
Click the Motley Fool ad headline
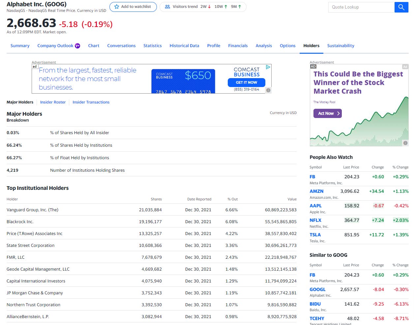tap(358, 82)
